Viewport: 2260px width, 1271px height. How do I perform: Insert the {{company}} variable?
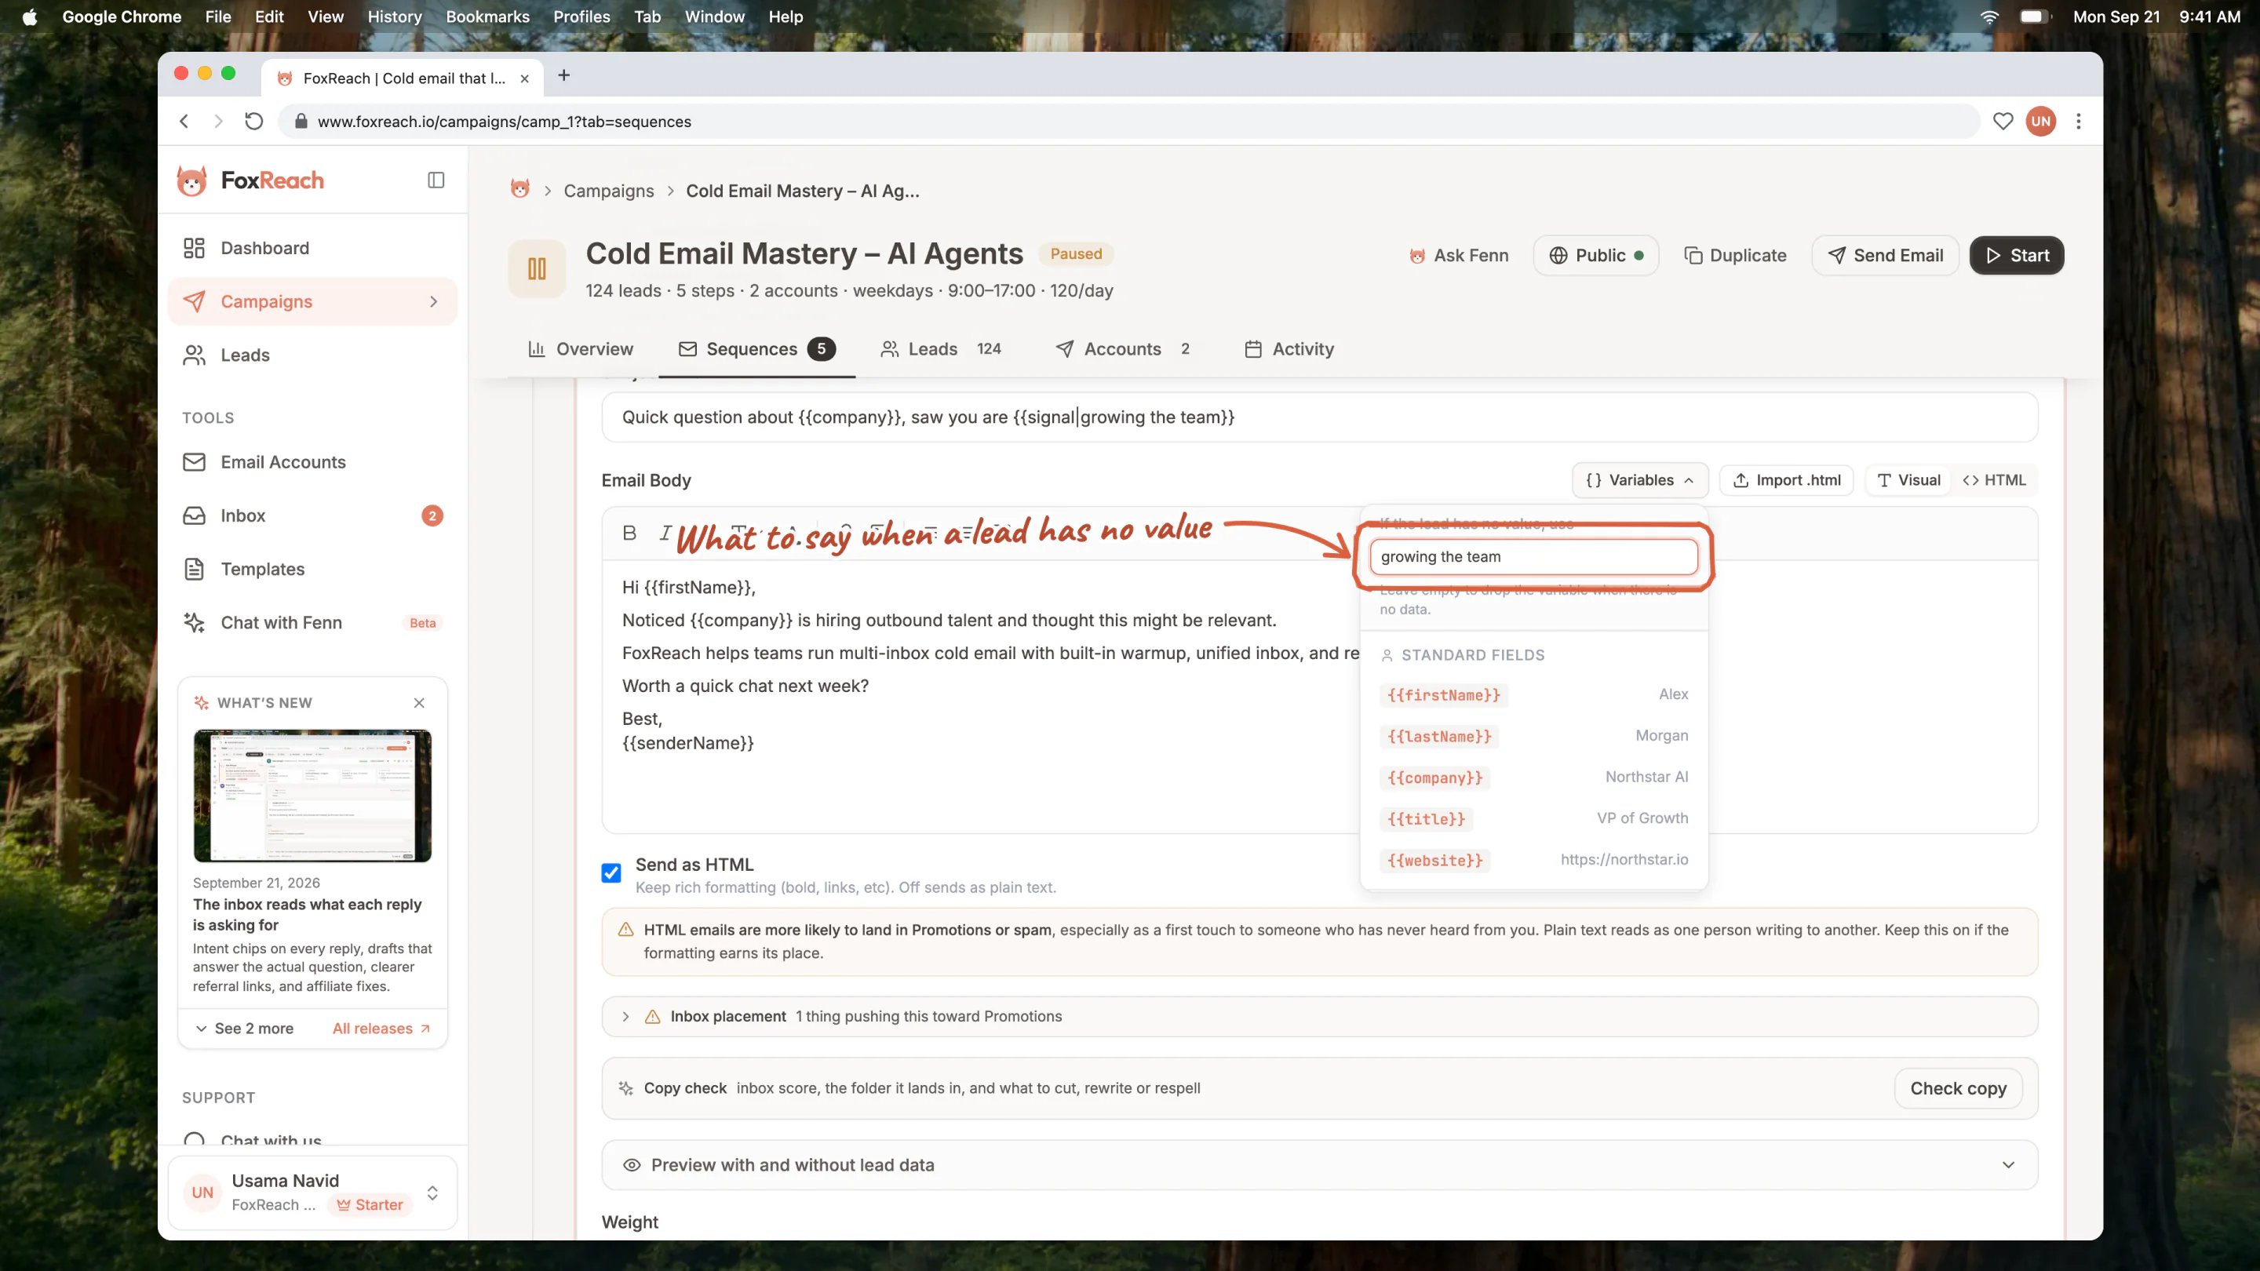click(1434, 778)
